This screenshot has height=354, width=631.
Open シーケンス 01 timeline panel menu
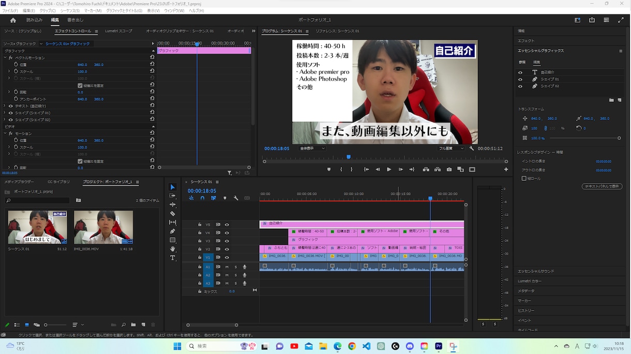(217, 182)
